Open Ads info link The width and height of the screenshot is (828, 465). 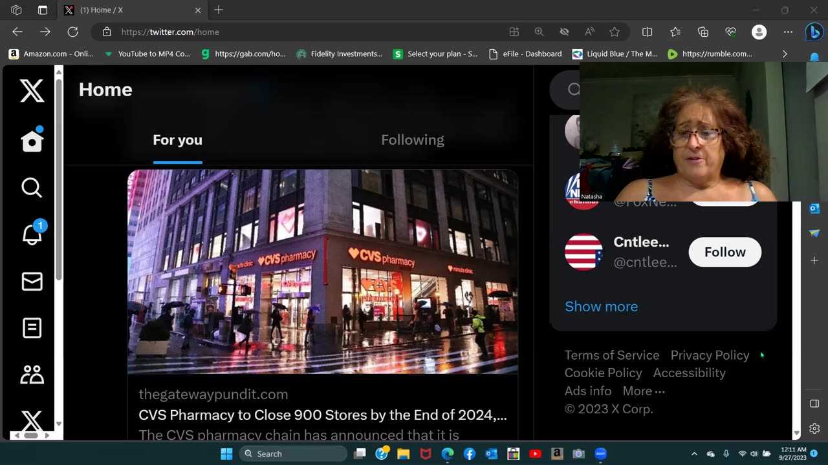(587, 391)
